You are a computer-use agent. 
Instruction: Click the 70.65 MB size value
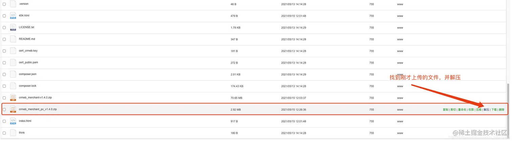click(236, 98)
